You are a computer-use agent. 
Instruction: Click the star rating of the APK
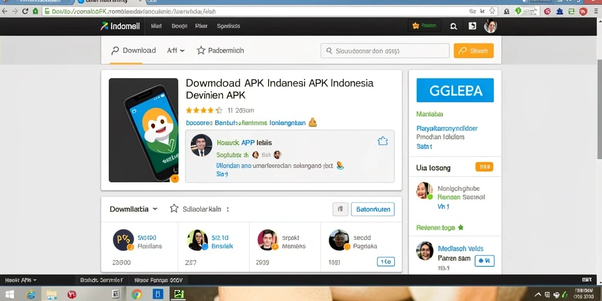[x=204, y=111]
